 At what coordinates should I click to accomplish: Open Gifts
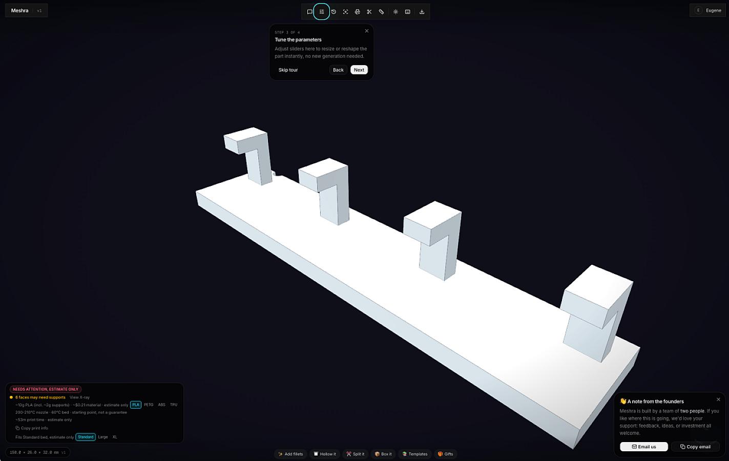point(445,454)
